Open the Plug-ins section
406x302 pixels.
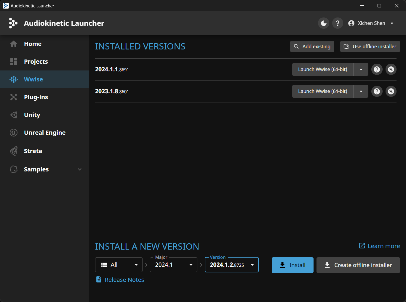45,97
